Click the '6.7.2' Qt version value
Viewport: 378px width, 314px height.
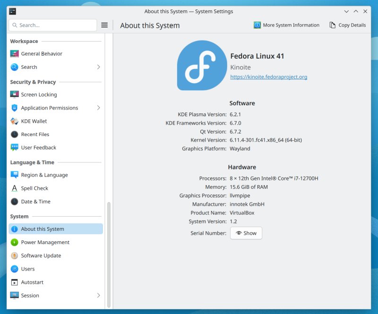(235, 132)
